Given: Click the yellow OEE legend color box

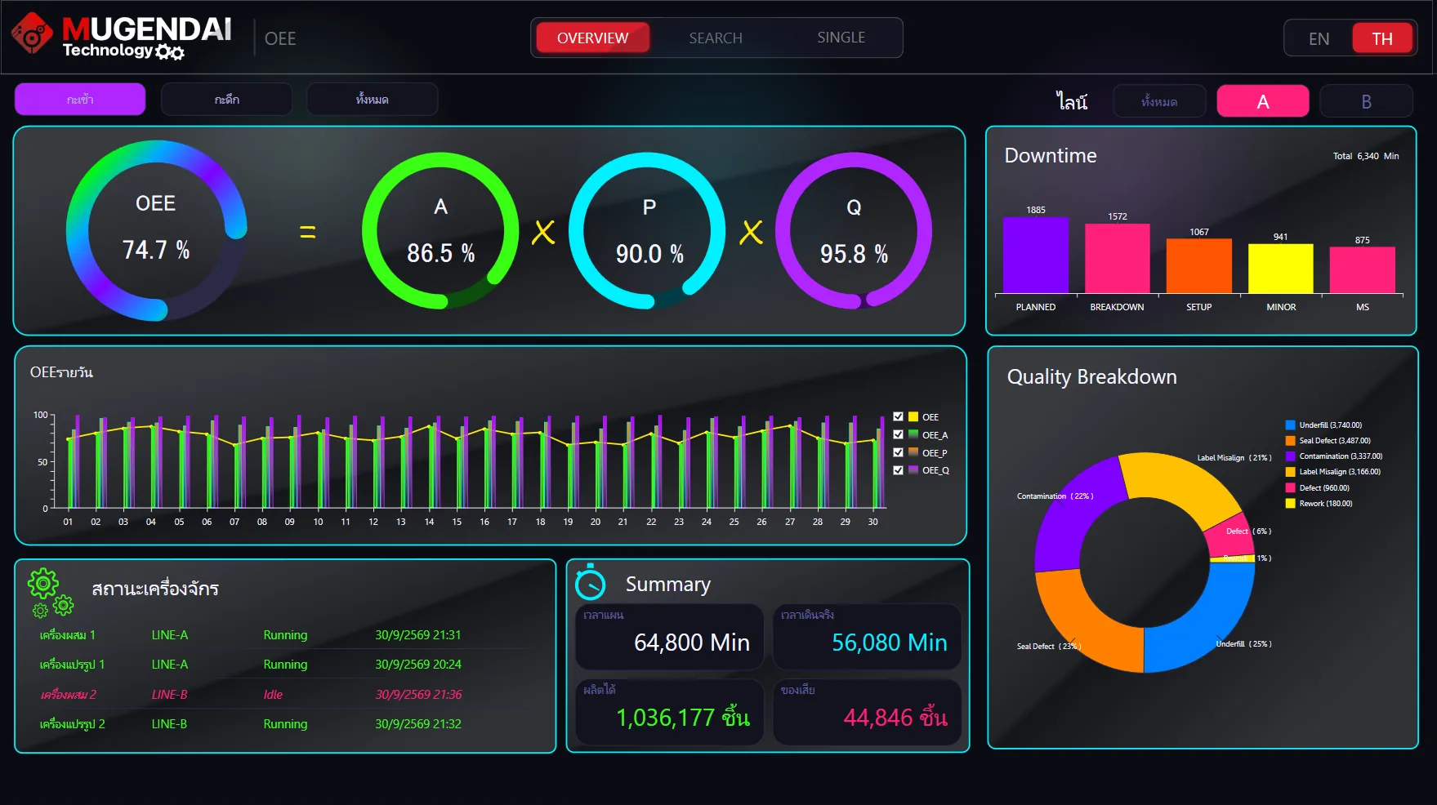Looking at the screenshot, I should point(913,416).
